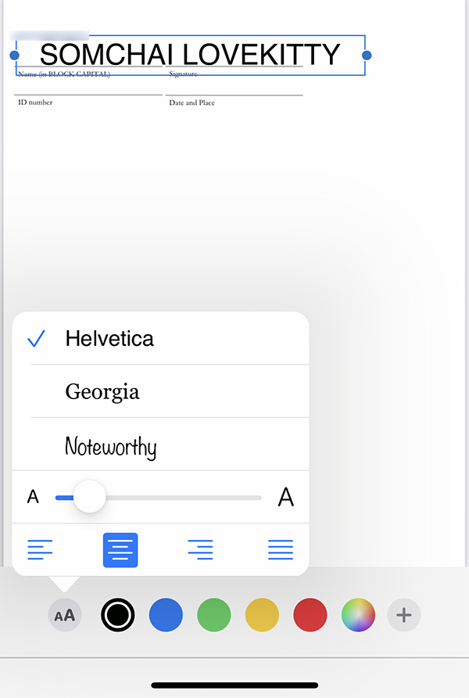Screen dimensions: 469x698
Task: Pick the green color swatch
Action: click(x=213, y=615)
